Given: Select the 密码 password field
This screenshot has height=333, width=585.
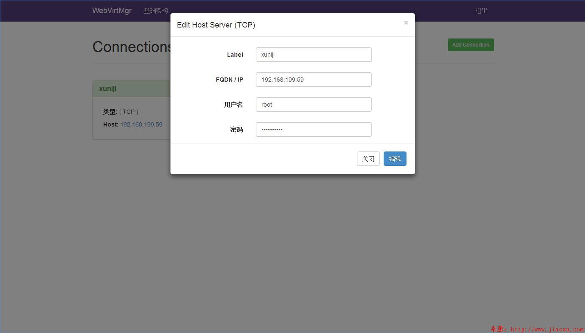Looking at the screenshot, I should click(313, 129).
